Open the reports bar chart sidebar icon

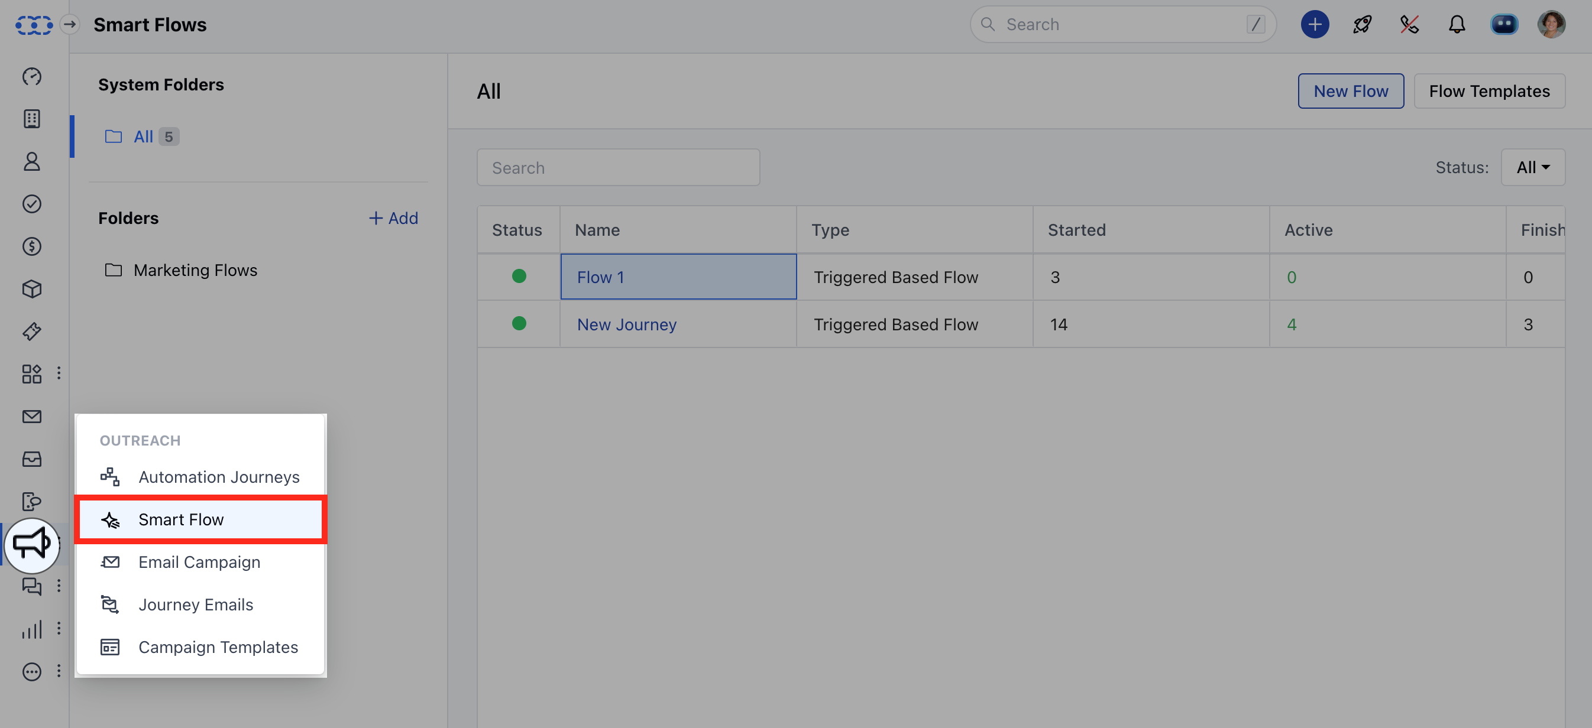point(32,629)
